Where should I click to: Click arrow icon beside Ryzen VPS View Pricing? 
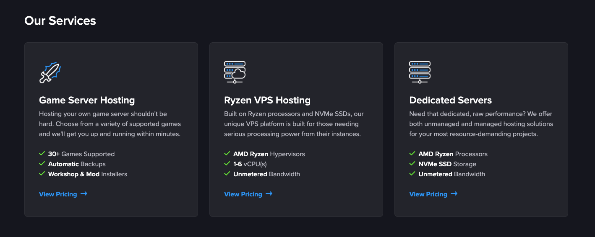[x=269, y=194]
